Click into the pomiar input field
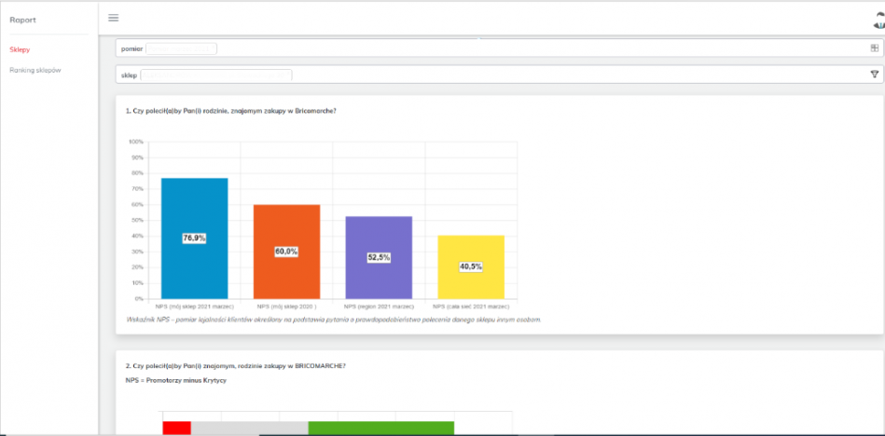 pos(182,48)
